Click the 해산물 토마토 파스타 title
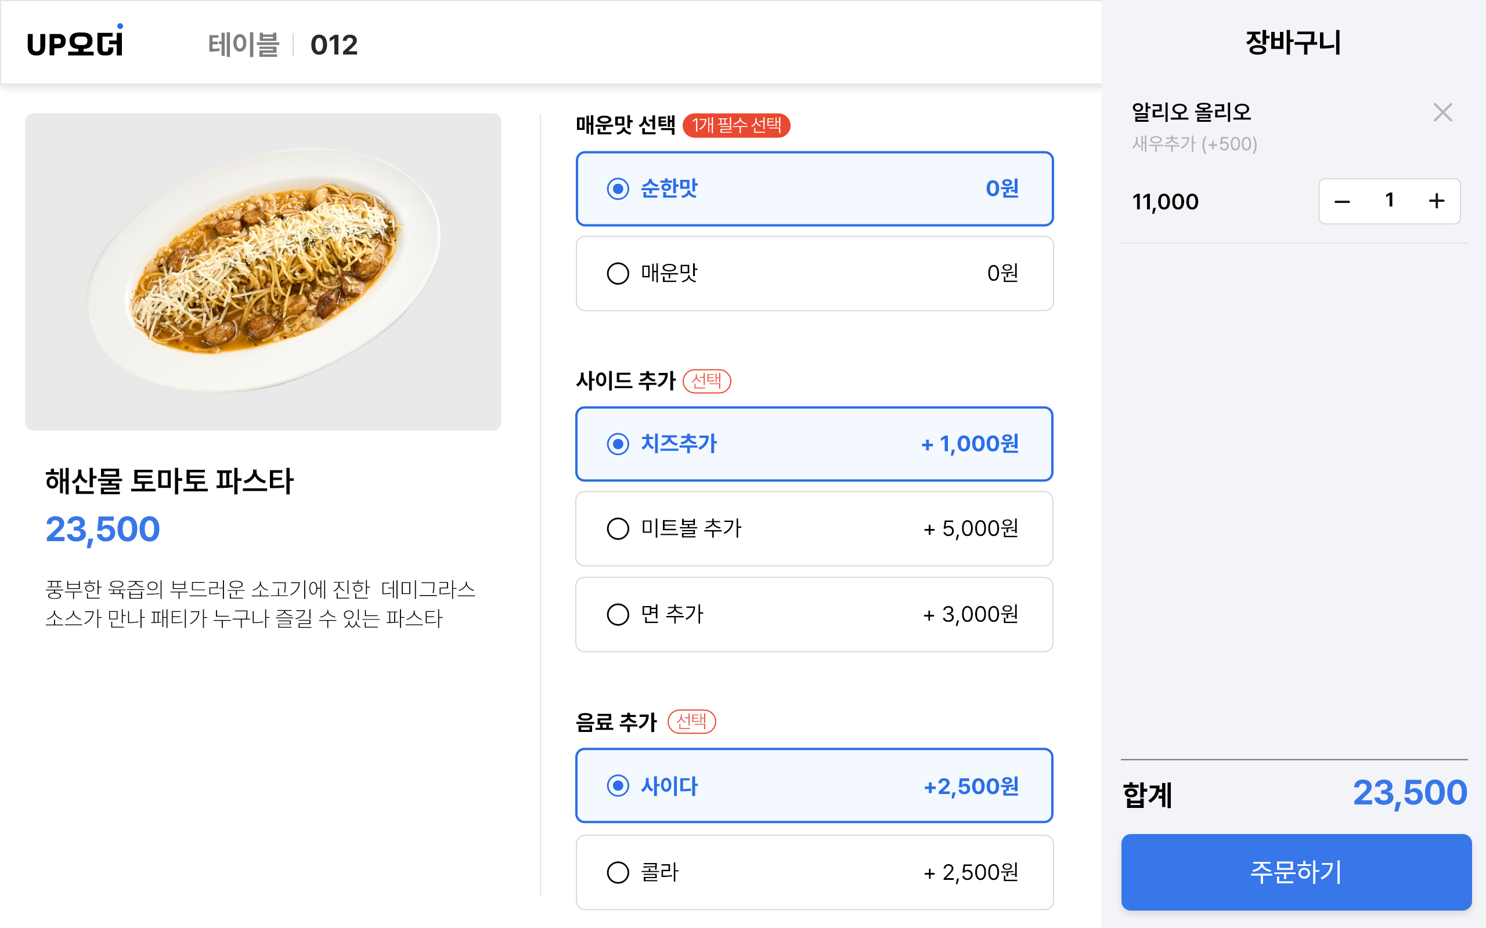This screenshot has height=928, width=1486. point(169,481)
